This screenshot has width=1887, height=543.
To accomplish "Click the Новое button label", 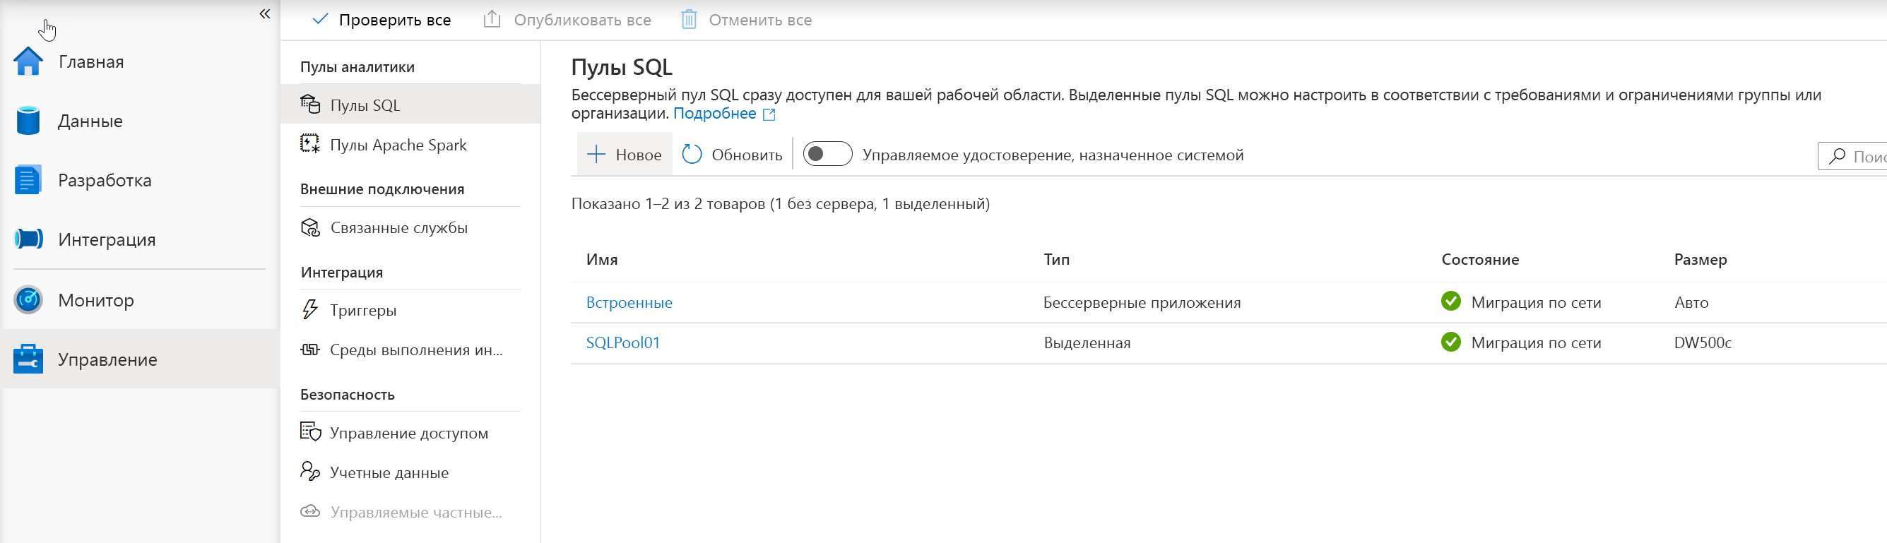I will pyautogui.click(x=638, y=155).
